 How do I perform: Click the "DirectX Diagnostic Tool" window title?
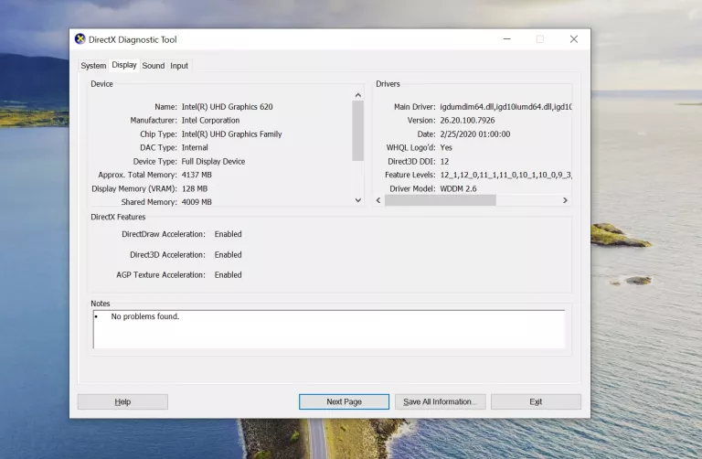133,39
